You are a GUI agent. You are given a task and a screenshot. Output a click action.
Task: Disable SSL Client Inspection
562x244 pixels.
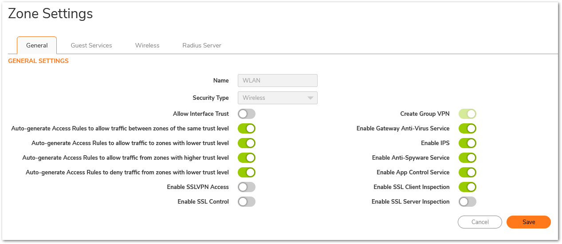click(x=467, y=187)
